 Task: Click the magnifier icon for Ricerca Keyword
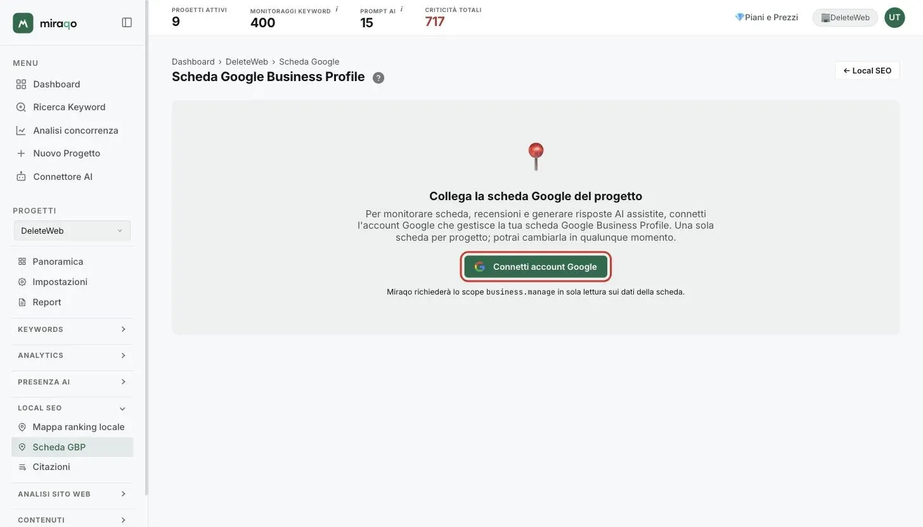(21, 107)
